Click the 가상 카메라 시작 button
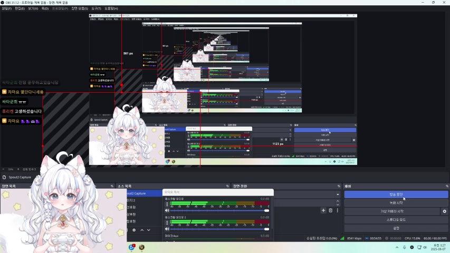The width and height of the screenshot is (450, 253). point(392,211)
